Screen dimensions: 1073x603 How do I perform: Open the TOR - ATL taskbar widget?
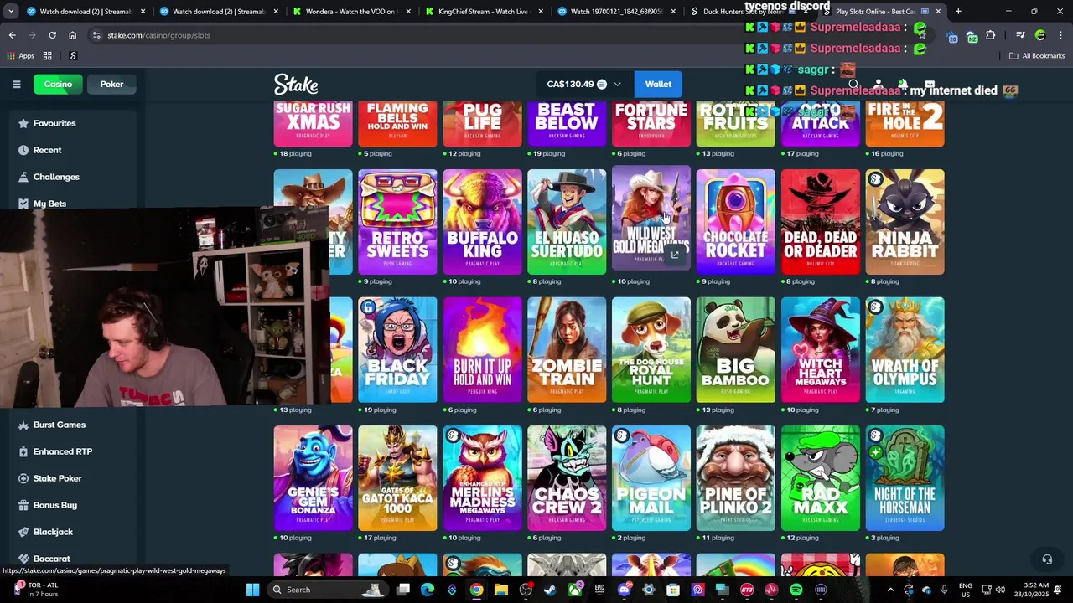(x=38, y=590)
